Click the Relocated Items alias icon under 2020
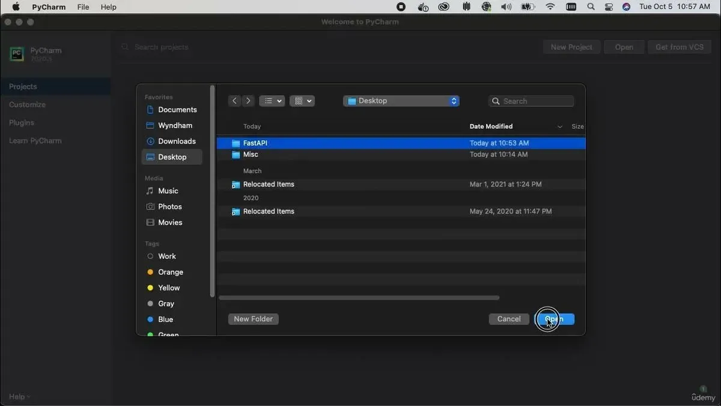The image size is (721, 406). [x=236, y=212]
